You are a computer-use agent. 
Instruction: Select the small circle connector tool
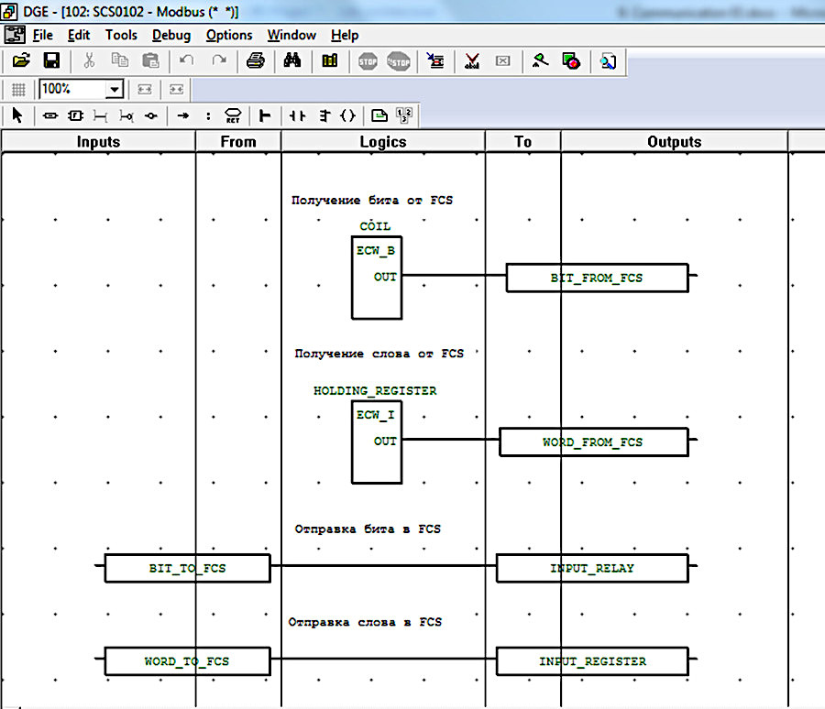coord(151,115)
